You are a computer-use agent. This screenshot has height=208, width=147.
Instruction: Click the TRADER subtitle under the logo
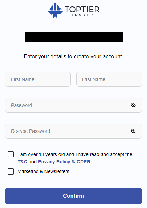coord(82,15)
